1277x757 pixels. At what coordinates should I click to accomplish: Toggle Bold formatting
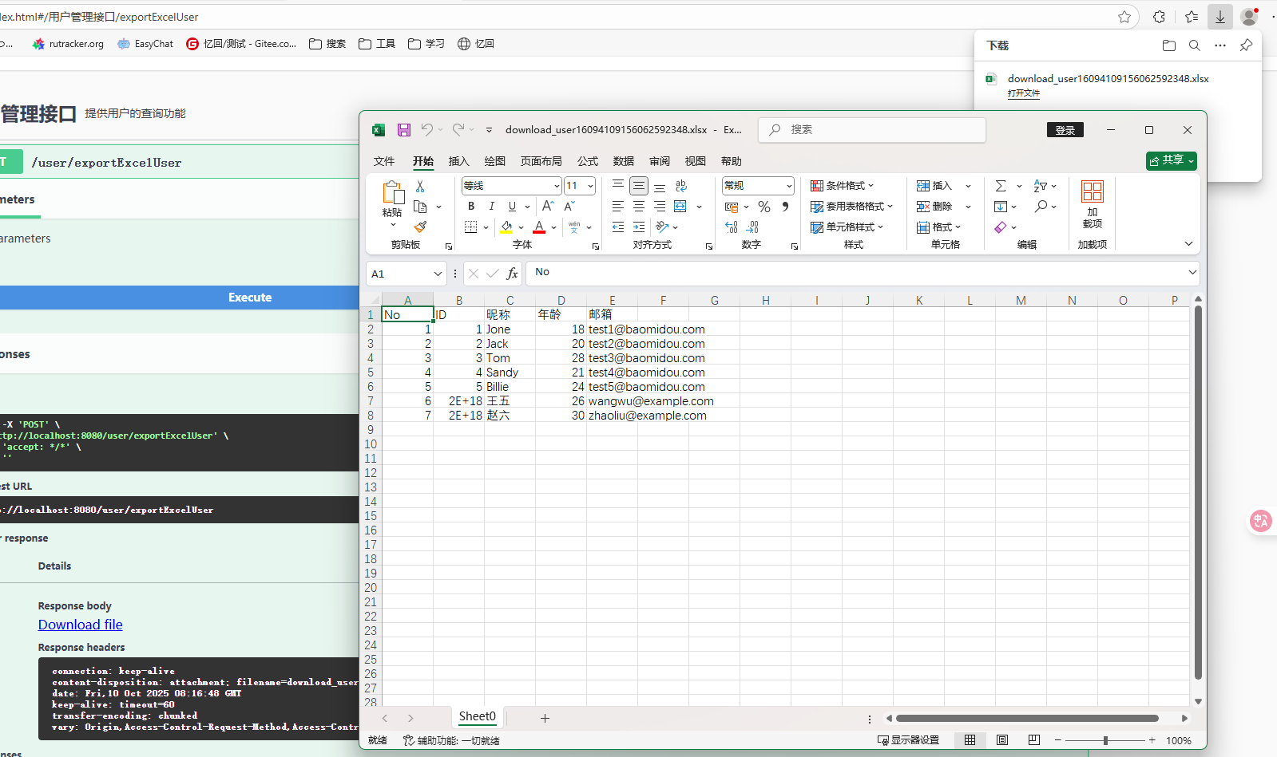(471, 207)
